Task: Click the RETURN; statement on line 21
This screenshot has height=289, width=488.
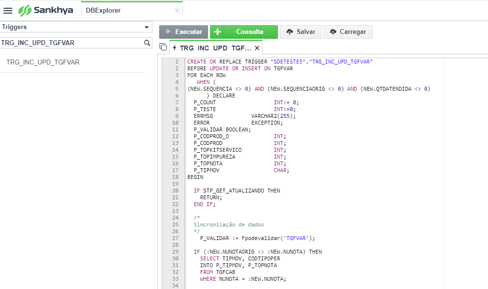Action: click(x=211, y=197)
